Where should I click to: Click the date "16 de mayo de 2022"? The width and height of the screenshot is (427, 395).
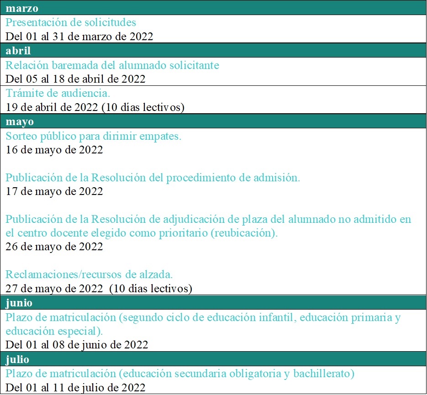[54, 150]
